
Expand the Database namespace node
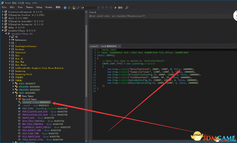[x=10, y=49]
